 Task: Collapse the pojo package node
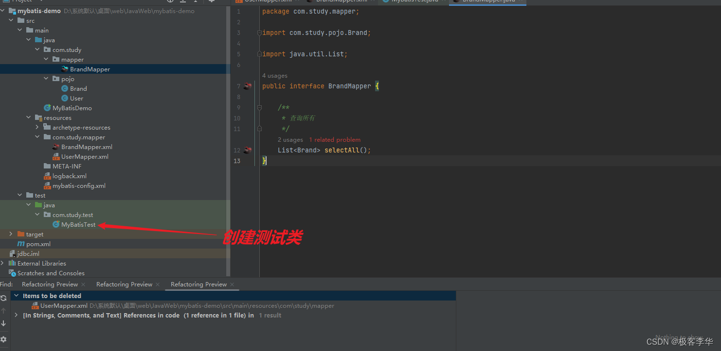[46, 79]
